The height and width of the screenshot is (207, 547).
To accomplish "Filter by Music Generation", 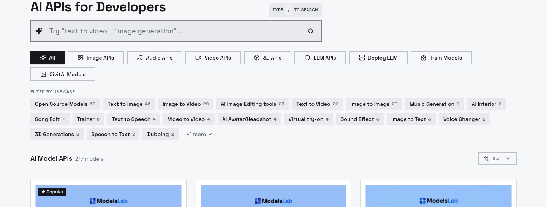I will [x=435, y=104].
